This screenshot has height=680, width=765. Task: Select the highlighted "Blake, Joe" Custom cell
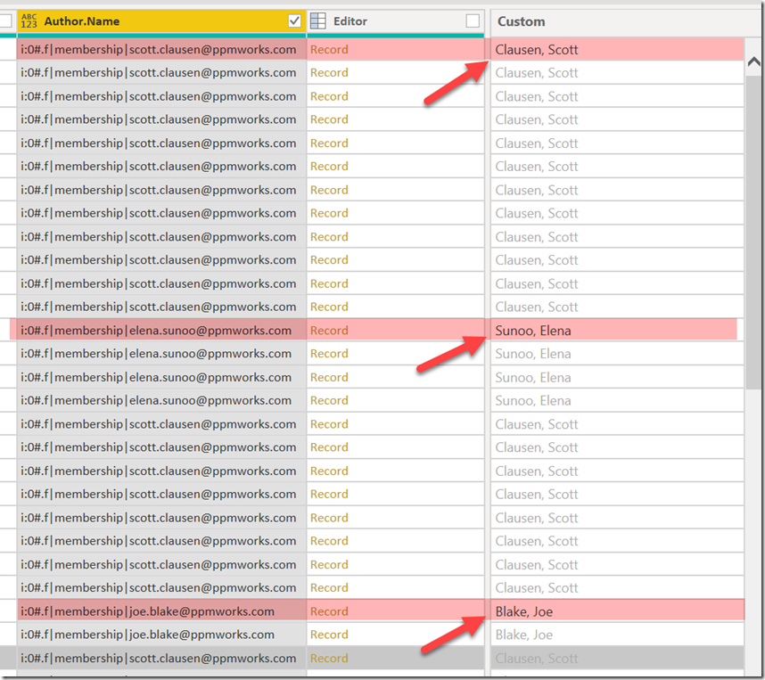617,611
